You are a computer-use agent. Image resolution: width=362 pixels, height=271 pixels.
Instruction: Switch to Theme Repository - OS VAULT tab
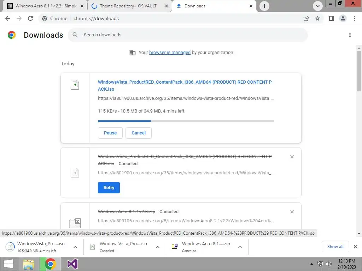[130, 6]
